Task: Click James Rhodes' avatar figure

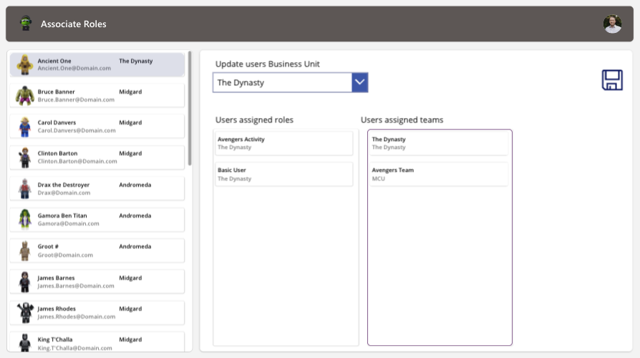Action: [25, 313]
